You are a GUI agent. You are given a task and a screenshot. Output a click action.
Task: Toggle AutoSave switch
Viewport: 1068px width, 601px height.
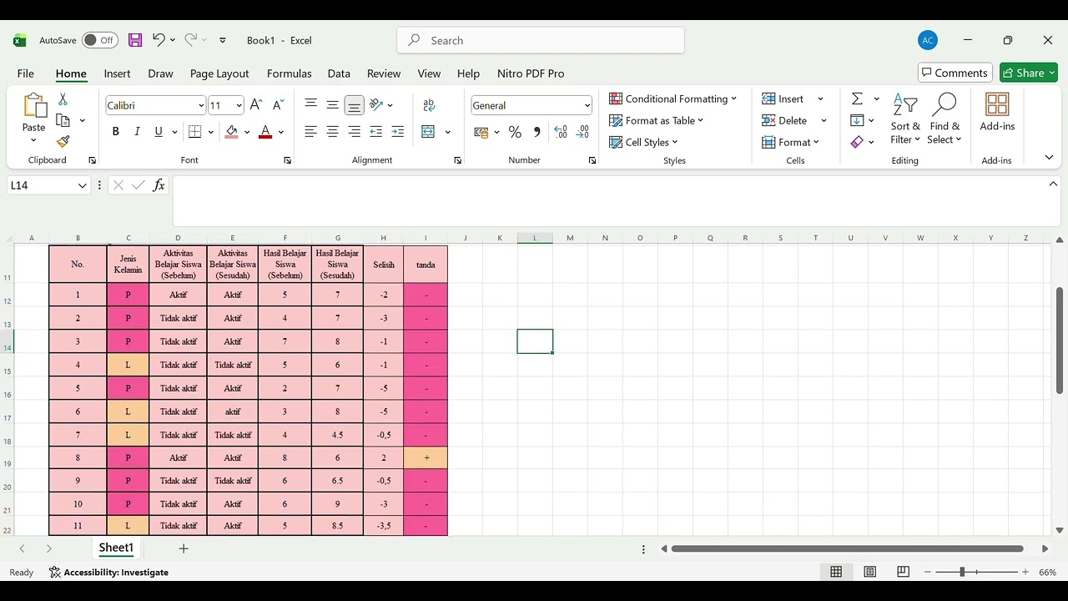coord(100,40)
